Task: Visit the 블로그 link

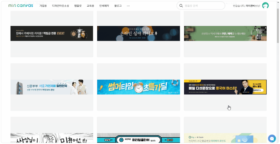Action: [118, 6]
